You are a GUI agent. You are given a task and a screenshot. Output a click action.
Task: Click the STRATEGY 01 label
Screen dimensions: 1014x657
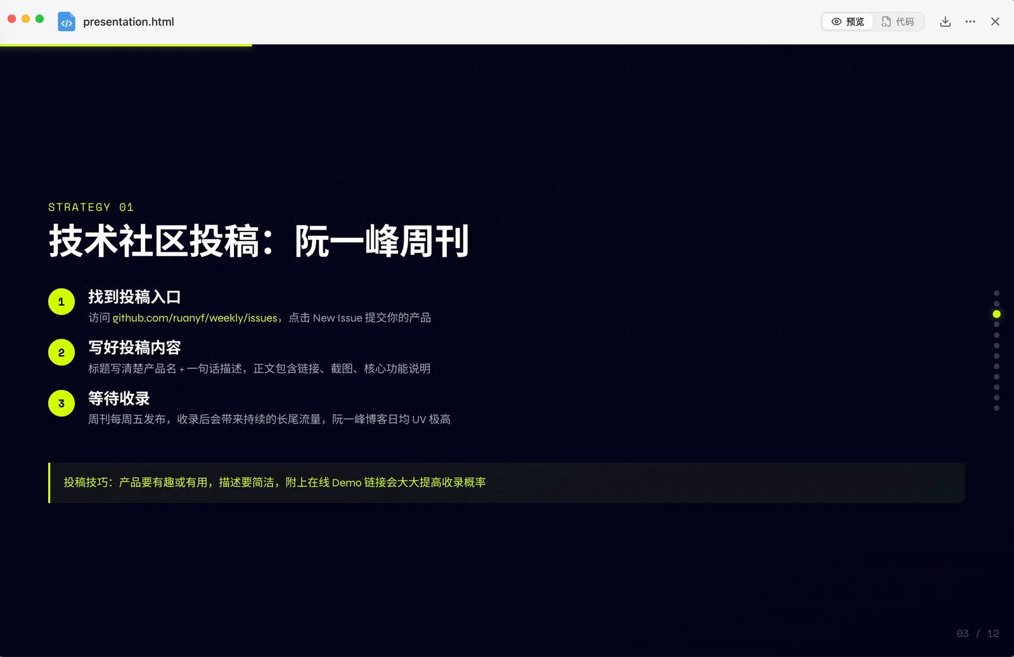click(x=91, y=207)
